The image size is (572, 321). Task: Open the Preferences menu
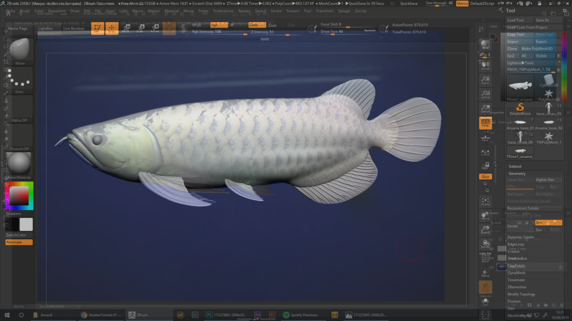[223, 10]
